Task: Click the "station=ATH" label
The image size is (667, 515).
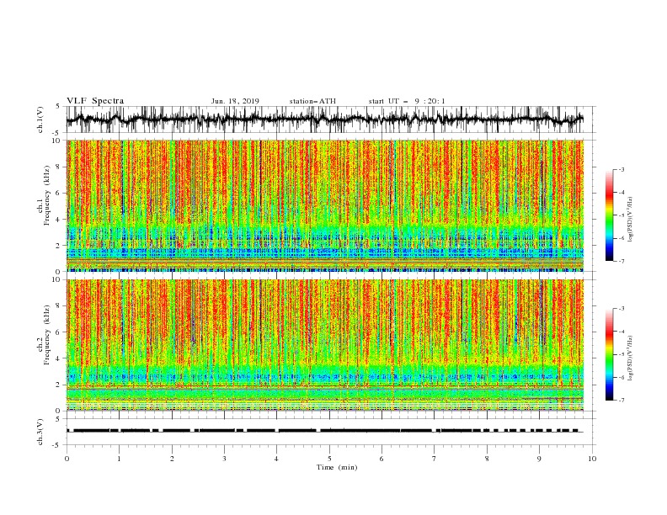Action: pyautogui.click(x=312, y=101)
